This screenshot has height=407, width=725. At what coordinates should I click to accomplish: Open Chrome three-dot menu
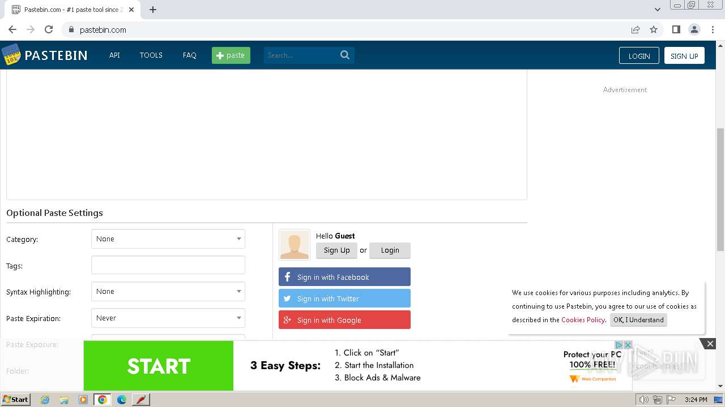(x=713, y=29)
